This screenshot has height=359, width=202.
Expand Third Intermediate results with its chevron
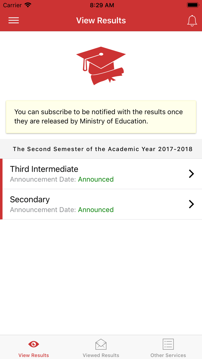point(191,174)
